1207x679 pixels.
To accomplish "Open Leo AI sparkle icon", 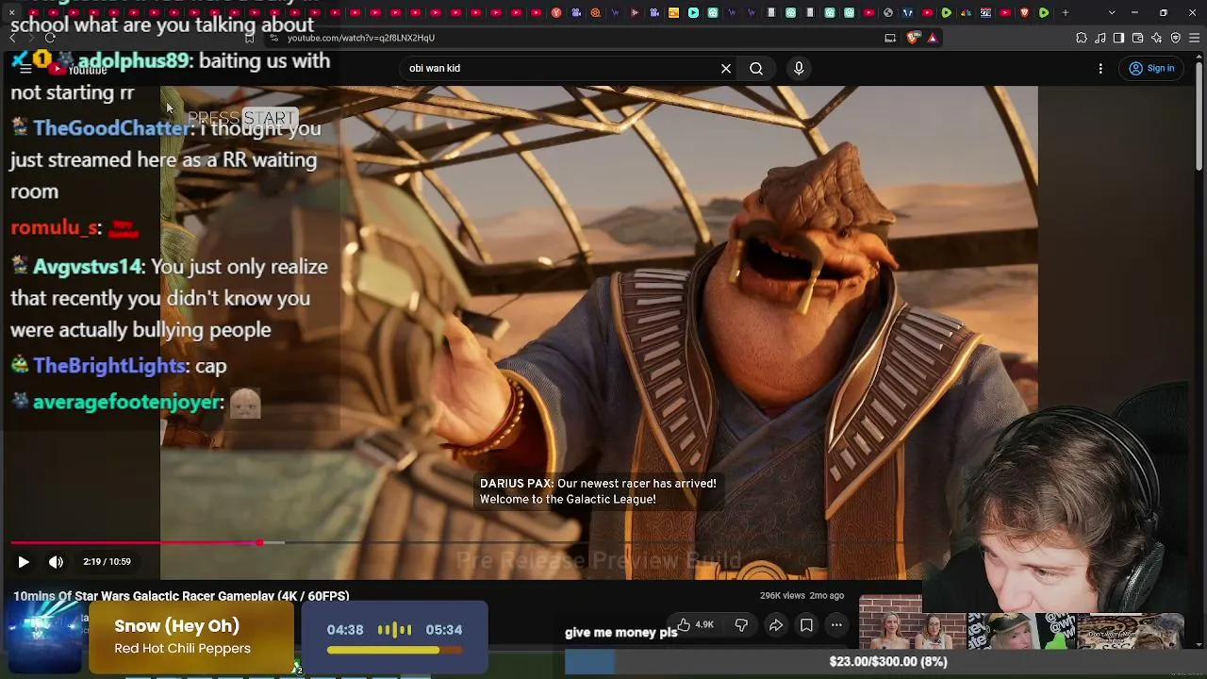I will pyautogui.click(x=1157, y=38).
